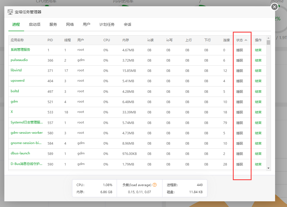
Task: Click the dbus-launch process name
Action: point(20,153)
